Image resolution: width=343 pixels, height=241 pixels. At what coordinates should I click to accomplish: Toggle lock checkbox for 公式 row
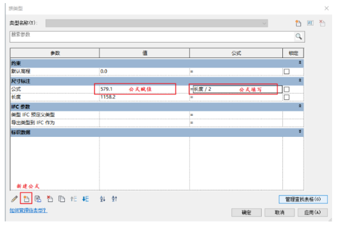point(287,89)
